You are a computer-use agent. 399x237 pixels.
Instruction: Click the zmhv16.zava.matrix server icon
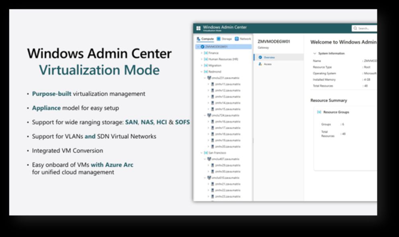click(213, 121)
